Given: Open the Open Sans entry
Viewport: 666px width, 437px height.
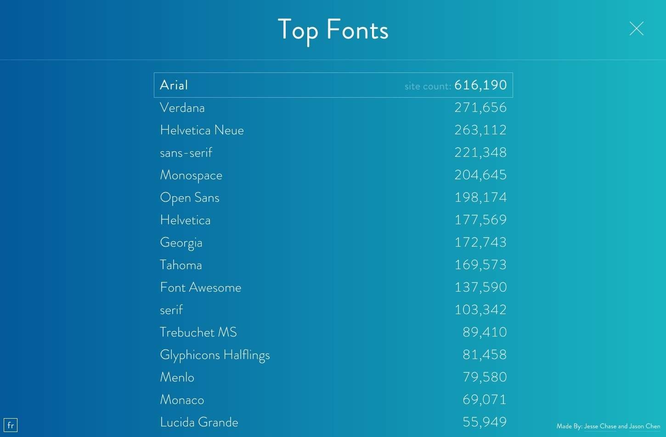Looking at the screenshot, I should coord(333,197).
